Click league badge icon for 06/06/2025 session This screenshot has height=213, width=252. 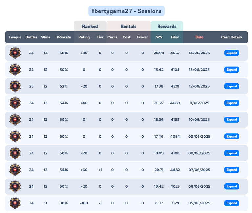(x=15, y=187)
